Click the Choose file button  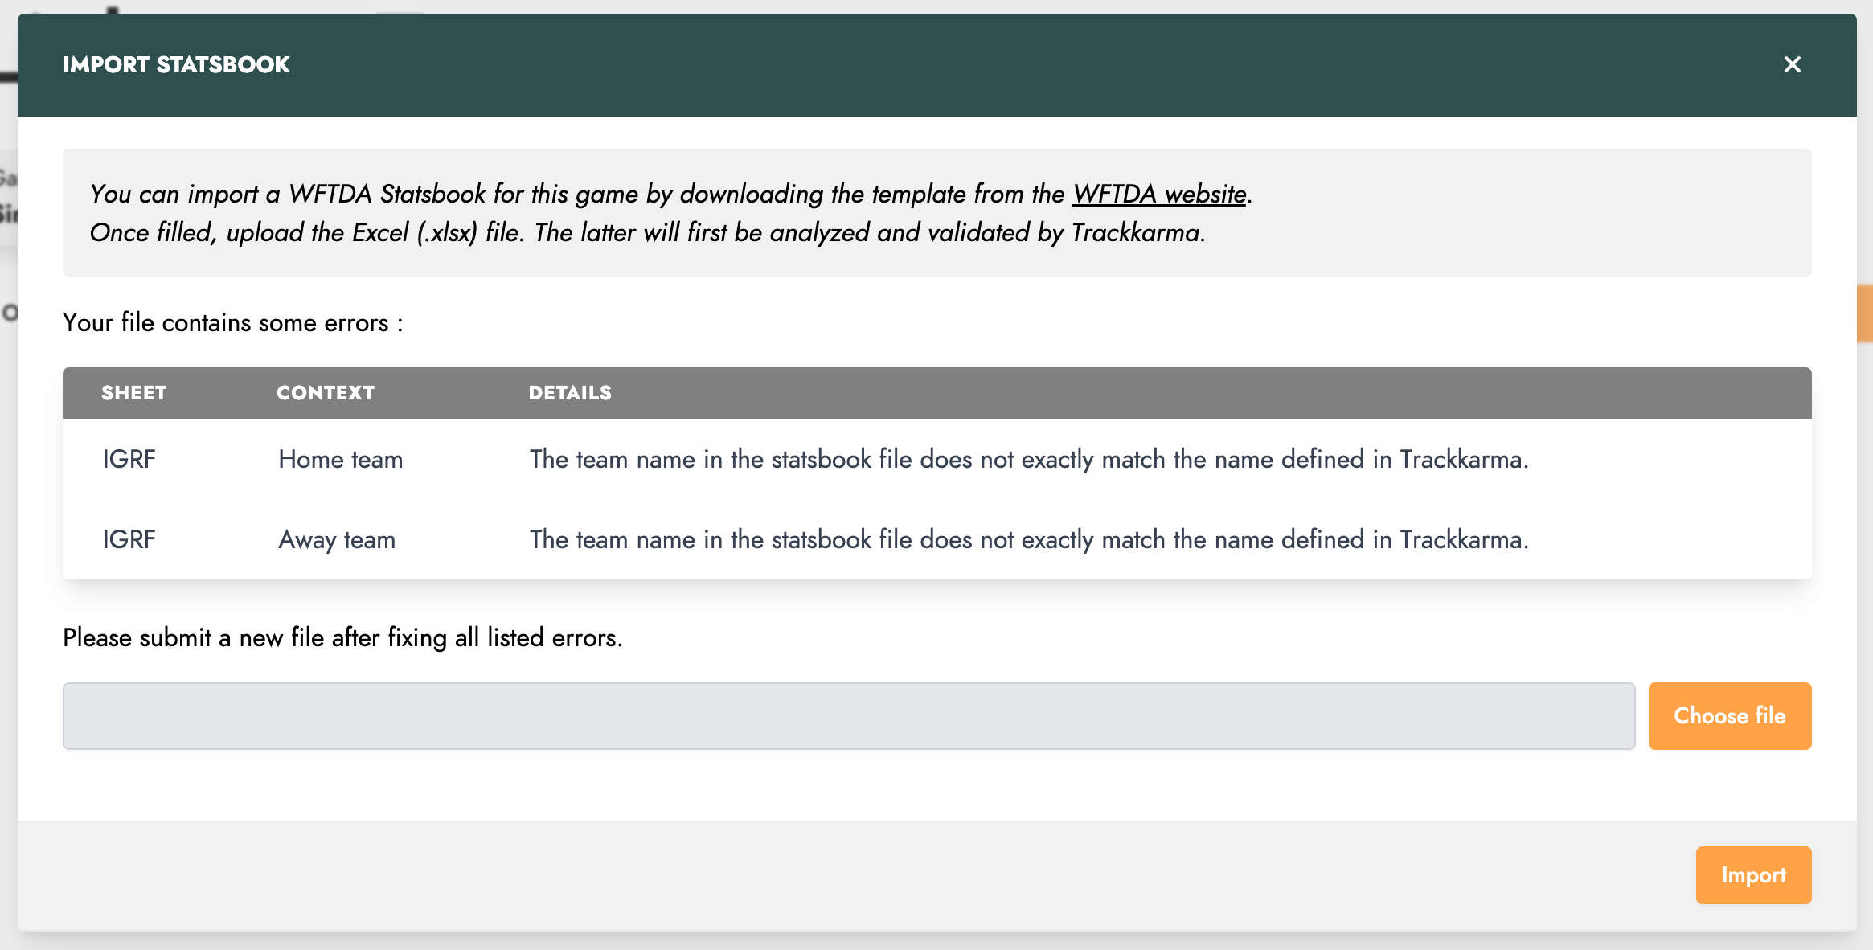click(x=1730, y=715)
